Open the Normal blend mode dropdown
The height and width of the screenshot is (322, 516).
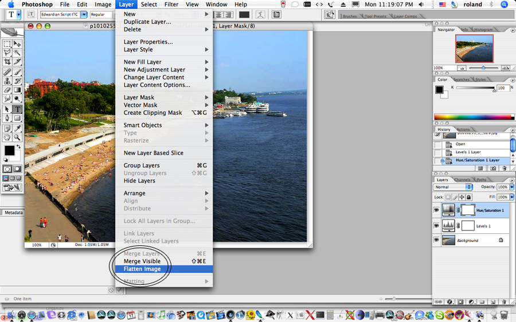(453, 187)
